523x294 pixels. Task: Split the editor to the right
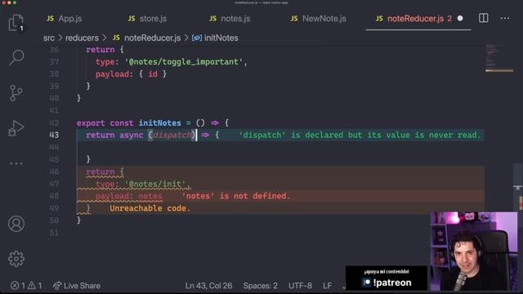point(483,18)
